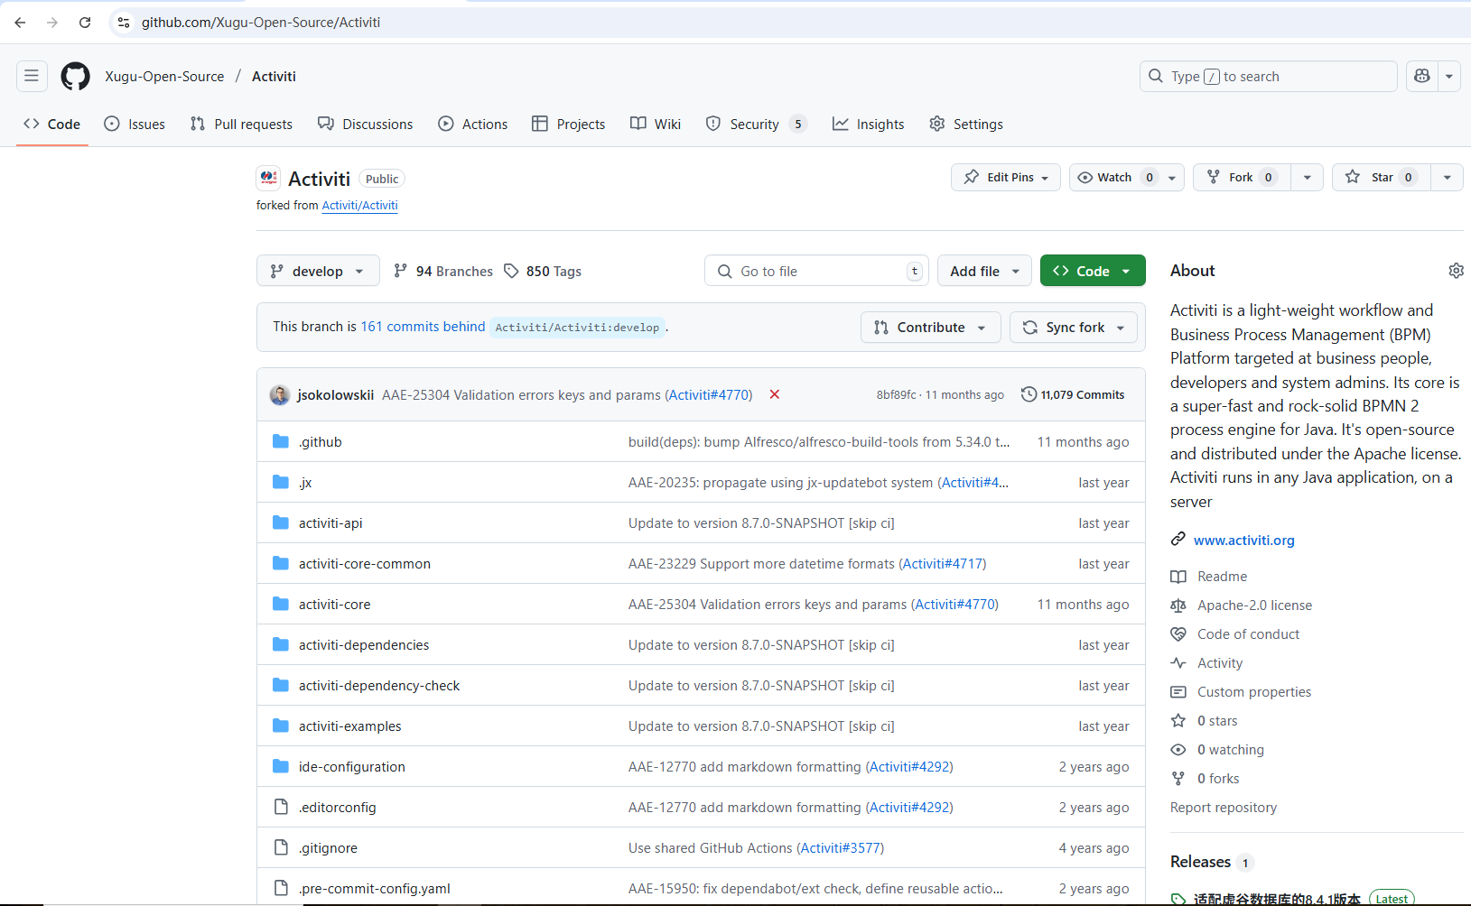Viewport: 1471px width, 906px height.
Task: Click the browser back arrow
Action: tap(20, 23)
